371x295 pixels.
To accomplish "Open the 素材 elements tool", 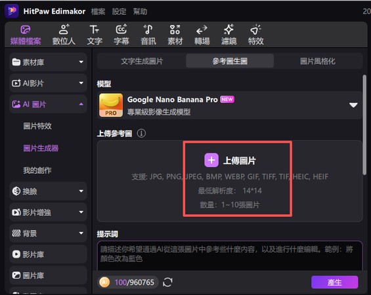I will click(x=175, y=35).
